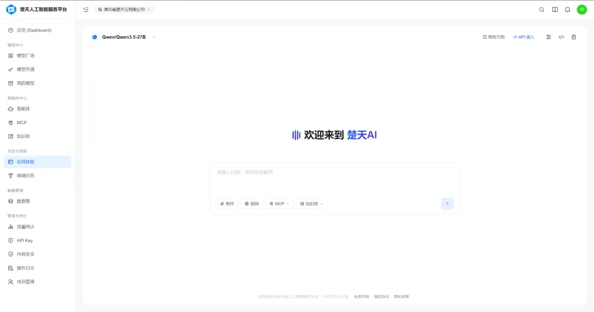The width and height of the screenshot is (594, 312).
Task: Show code view with the </> icon
Action: coord(561,37)
